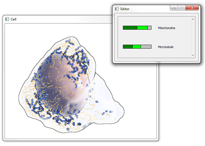The height and width of the screenshot is (146, 205).
Task: Click the dark green segment of Microtubule bar
Action: (128, 47)
